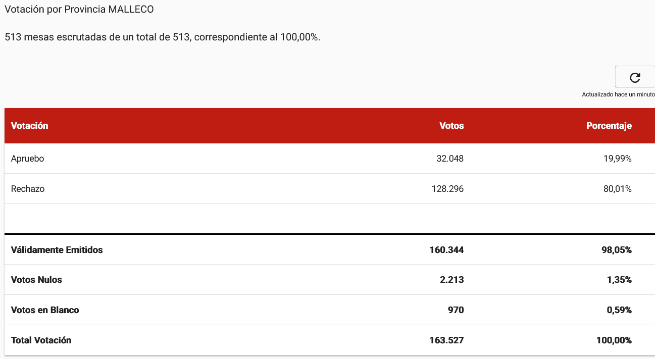This screenshot has height=359, width=655.
Task: Click the refresh results icon
Action: click(x=635, y=77)
